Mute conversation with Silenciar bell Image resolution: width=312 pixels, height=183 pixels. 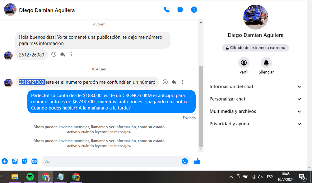[266, 63]
